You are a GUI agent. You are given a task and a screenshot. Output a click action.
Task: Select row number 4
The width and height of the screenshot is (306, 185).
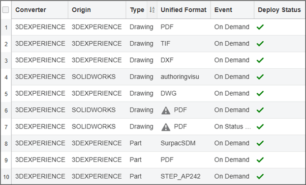[x=6, y=77]
